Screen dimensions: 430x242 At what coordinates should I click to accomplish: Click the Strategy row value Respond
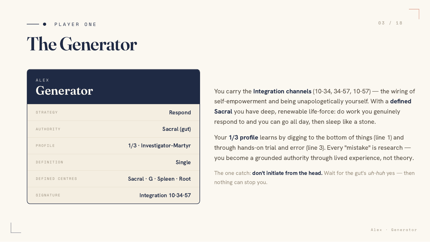click(x=180, y=112)
